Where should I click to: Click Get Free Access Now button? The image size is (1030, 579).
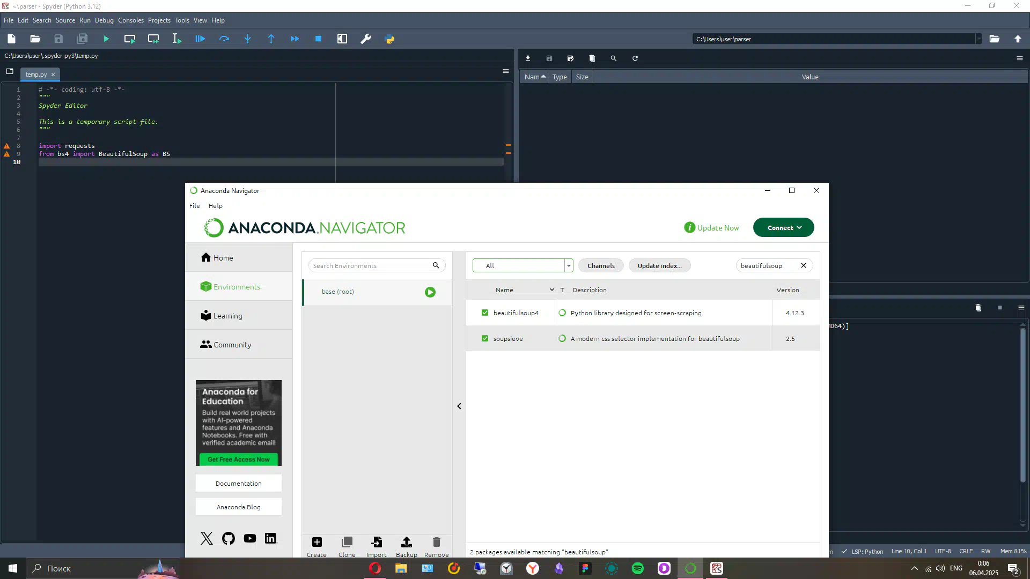(239, 459)
